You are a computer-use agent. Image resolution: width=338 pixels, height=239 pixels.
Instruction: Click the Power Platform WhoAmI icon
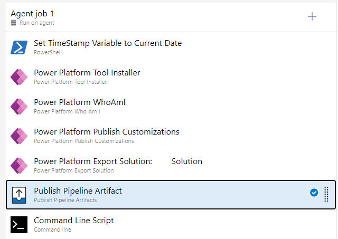point(19,107)
